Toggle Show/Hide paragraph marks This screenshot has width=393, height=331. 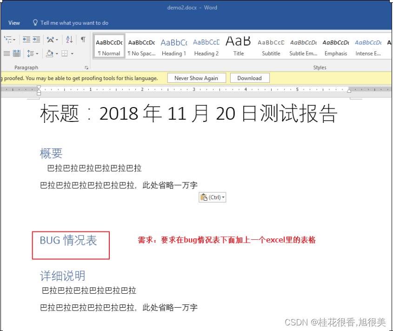click(83, 40)
